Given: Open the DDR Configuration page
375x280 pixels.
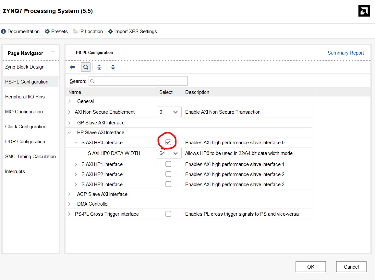Looking at the screenshot, I should click(x=25, y=142).
